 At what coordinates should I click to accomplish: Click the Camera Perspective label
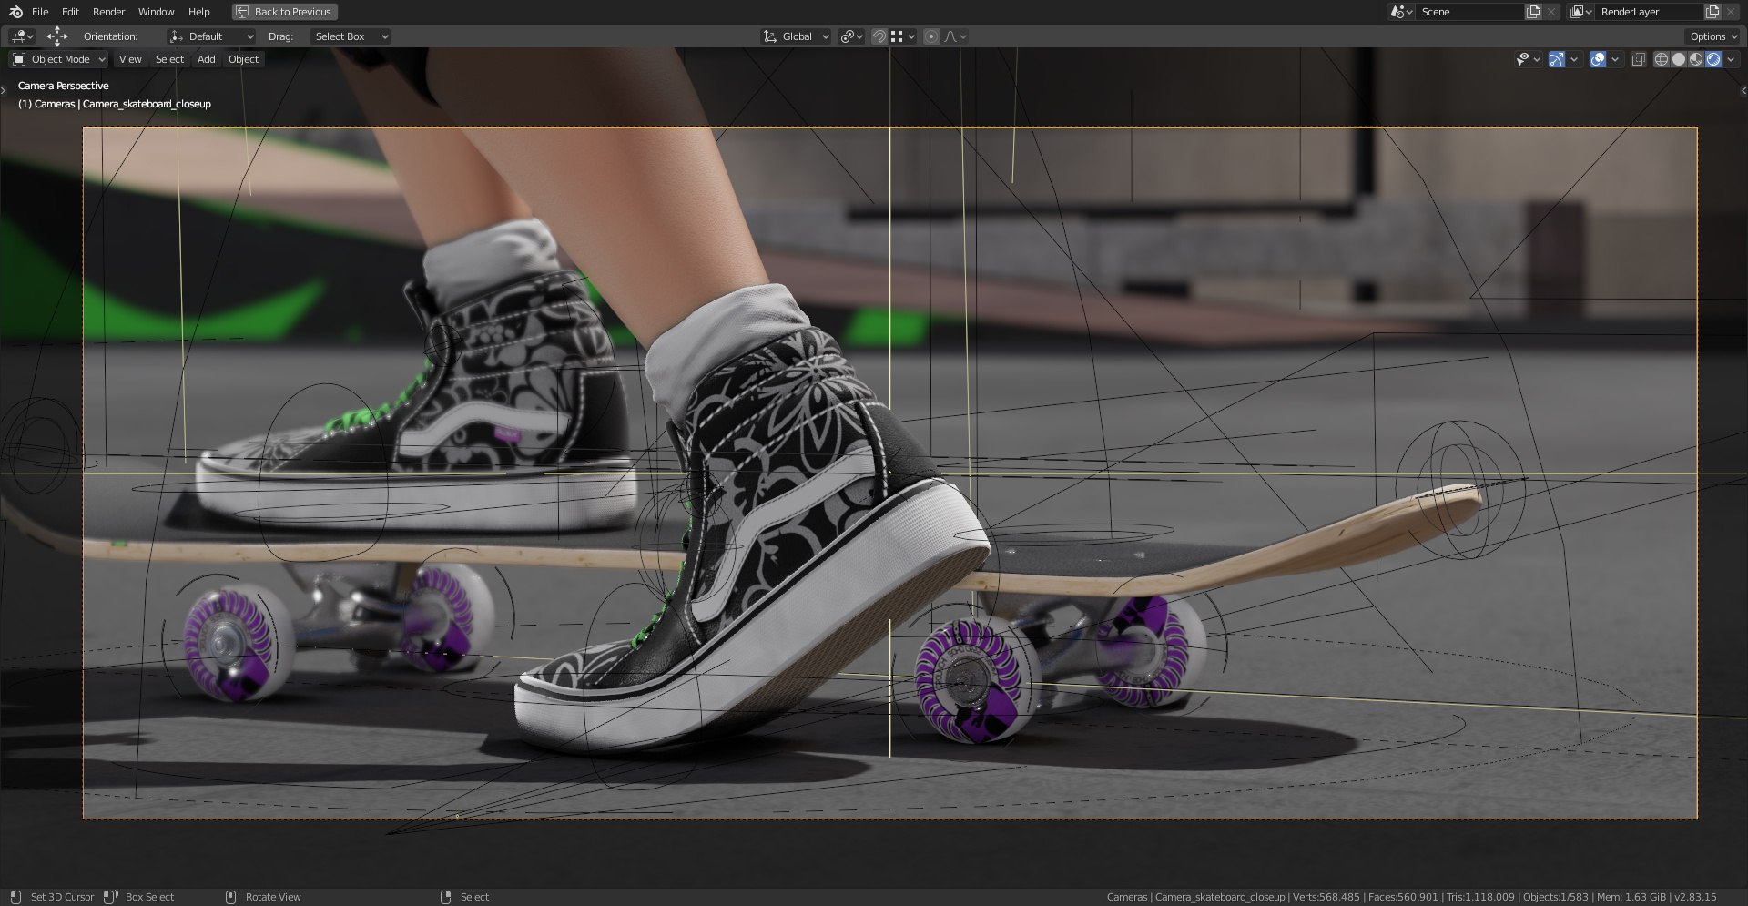click(x=64, y=86)
